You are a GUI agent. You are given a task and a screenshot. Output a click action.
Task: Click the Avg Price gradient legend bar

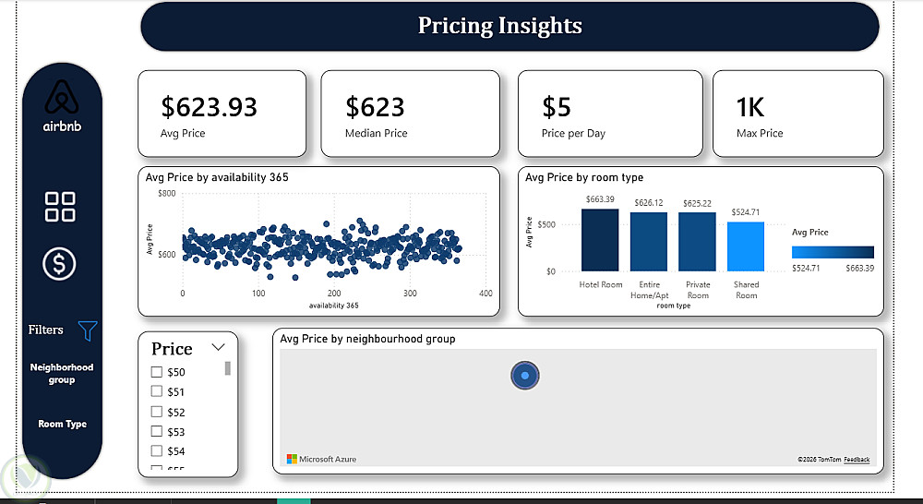pos(833,252)
